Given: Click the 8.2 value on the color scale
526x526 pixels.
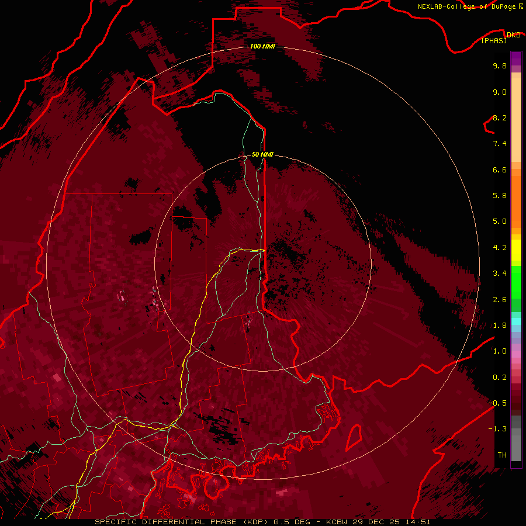Looking at the screenshot, I should tap(500, 117).
